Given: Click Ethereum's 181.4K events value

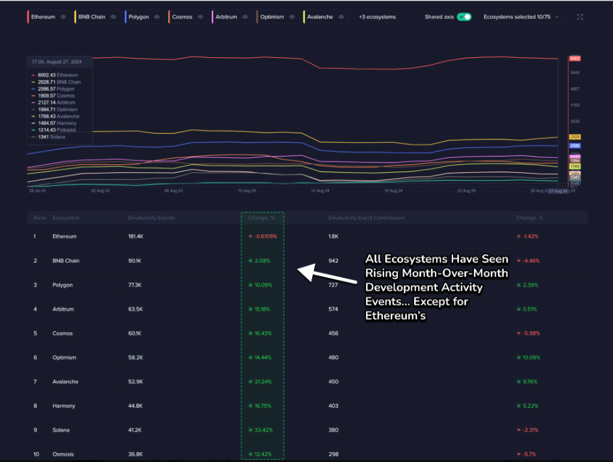Looking at the screenshot, I should pyautogui.click(x=136, y=237).
